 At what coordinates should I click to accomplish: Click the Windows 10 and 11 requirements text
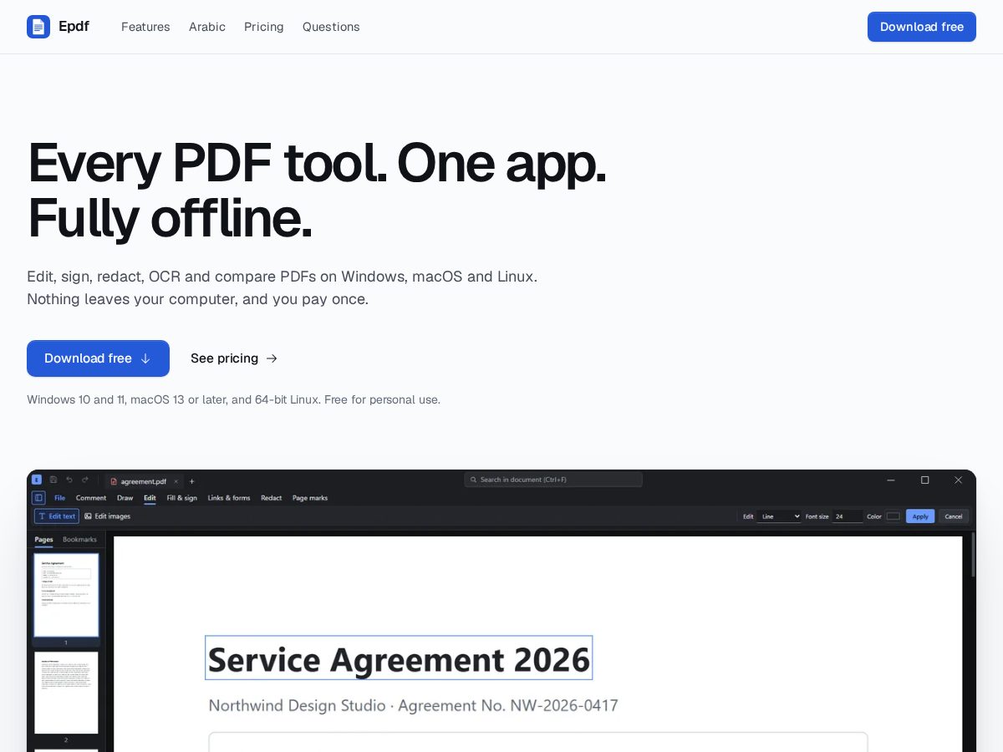(x=233, y=399)
